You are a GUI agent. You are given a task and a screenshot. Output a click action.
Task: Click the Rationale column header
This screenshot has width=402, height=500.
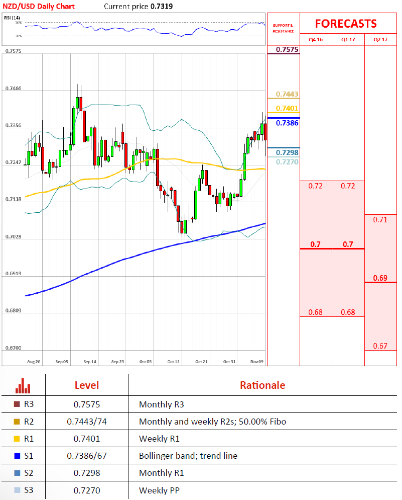coord(262,385)
